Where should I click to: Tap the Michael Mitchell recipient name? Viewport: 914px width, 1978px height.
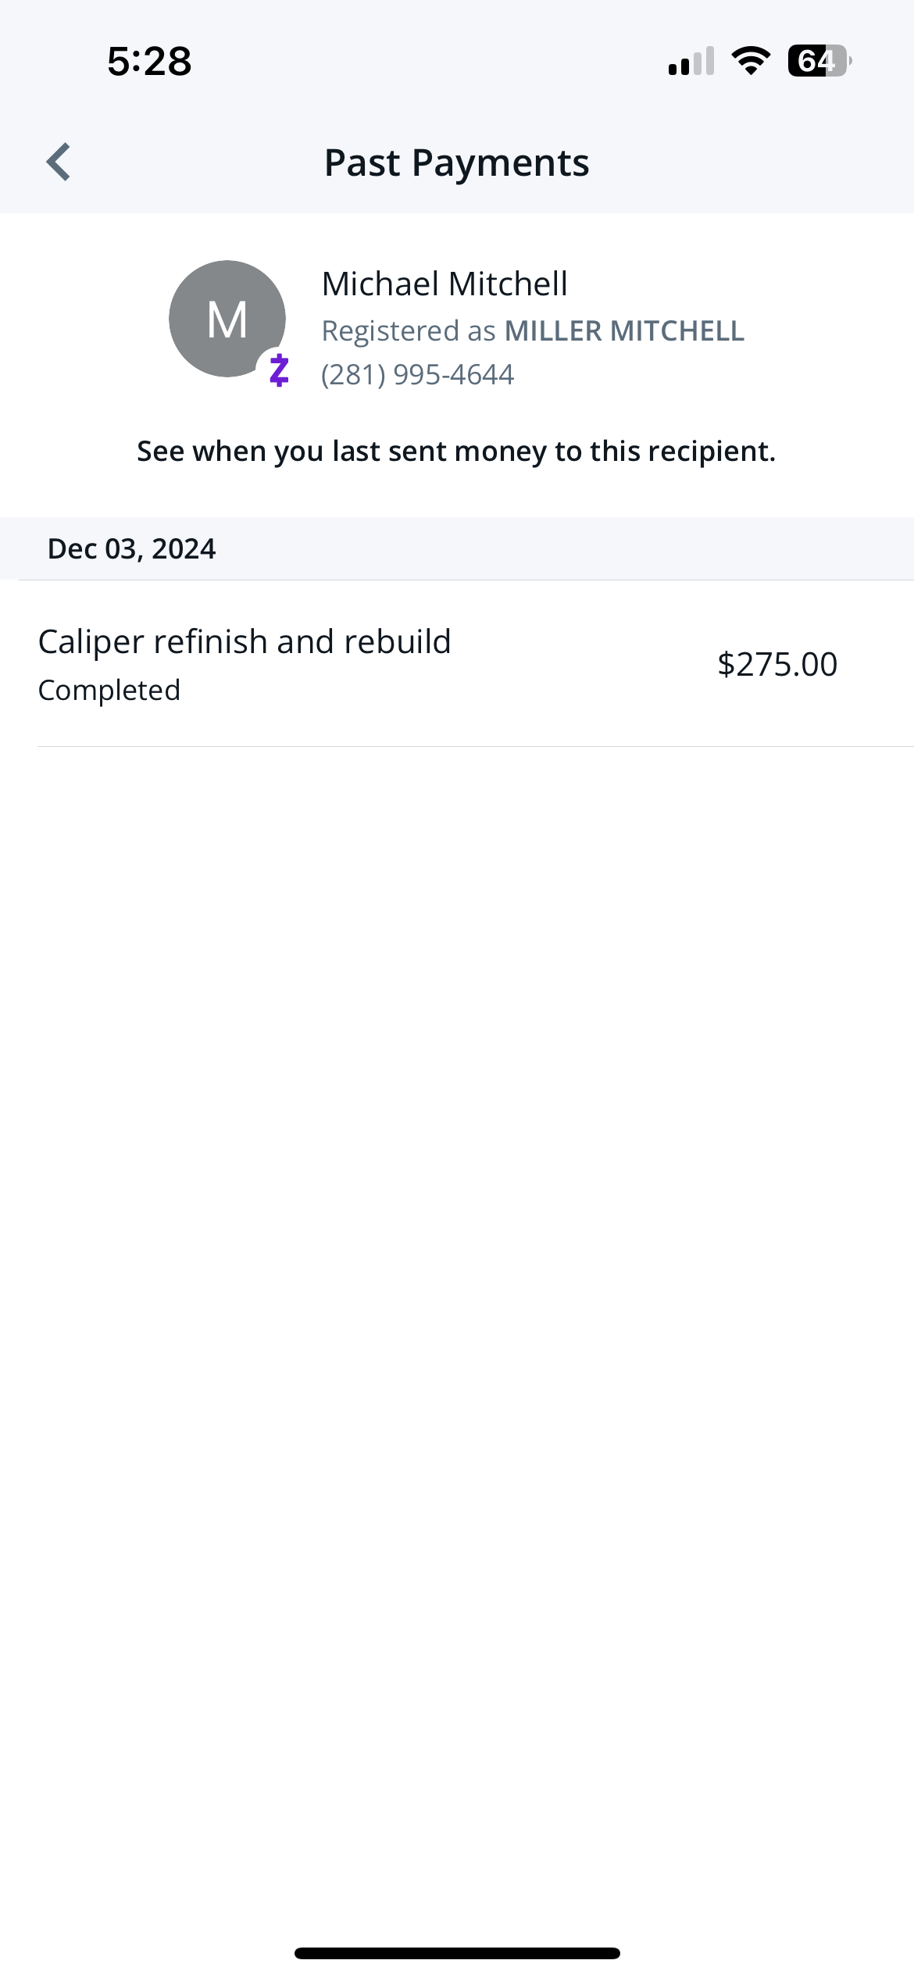445,284
